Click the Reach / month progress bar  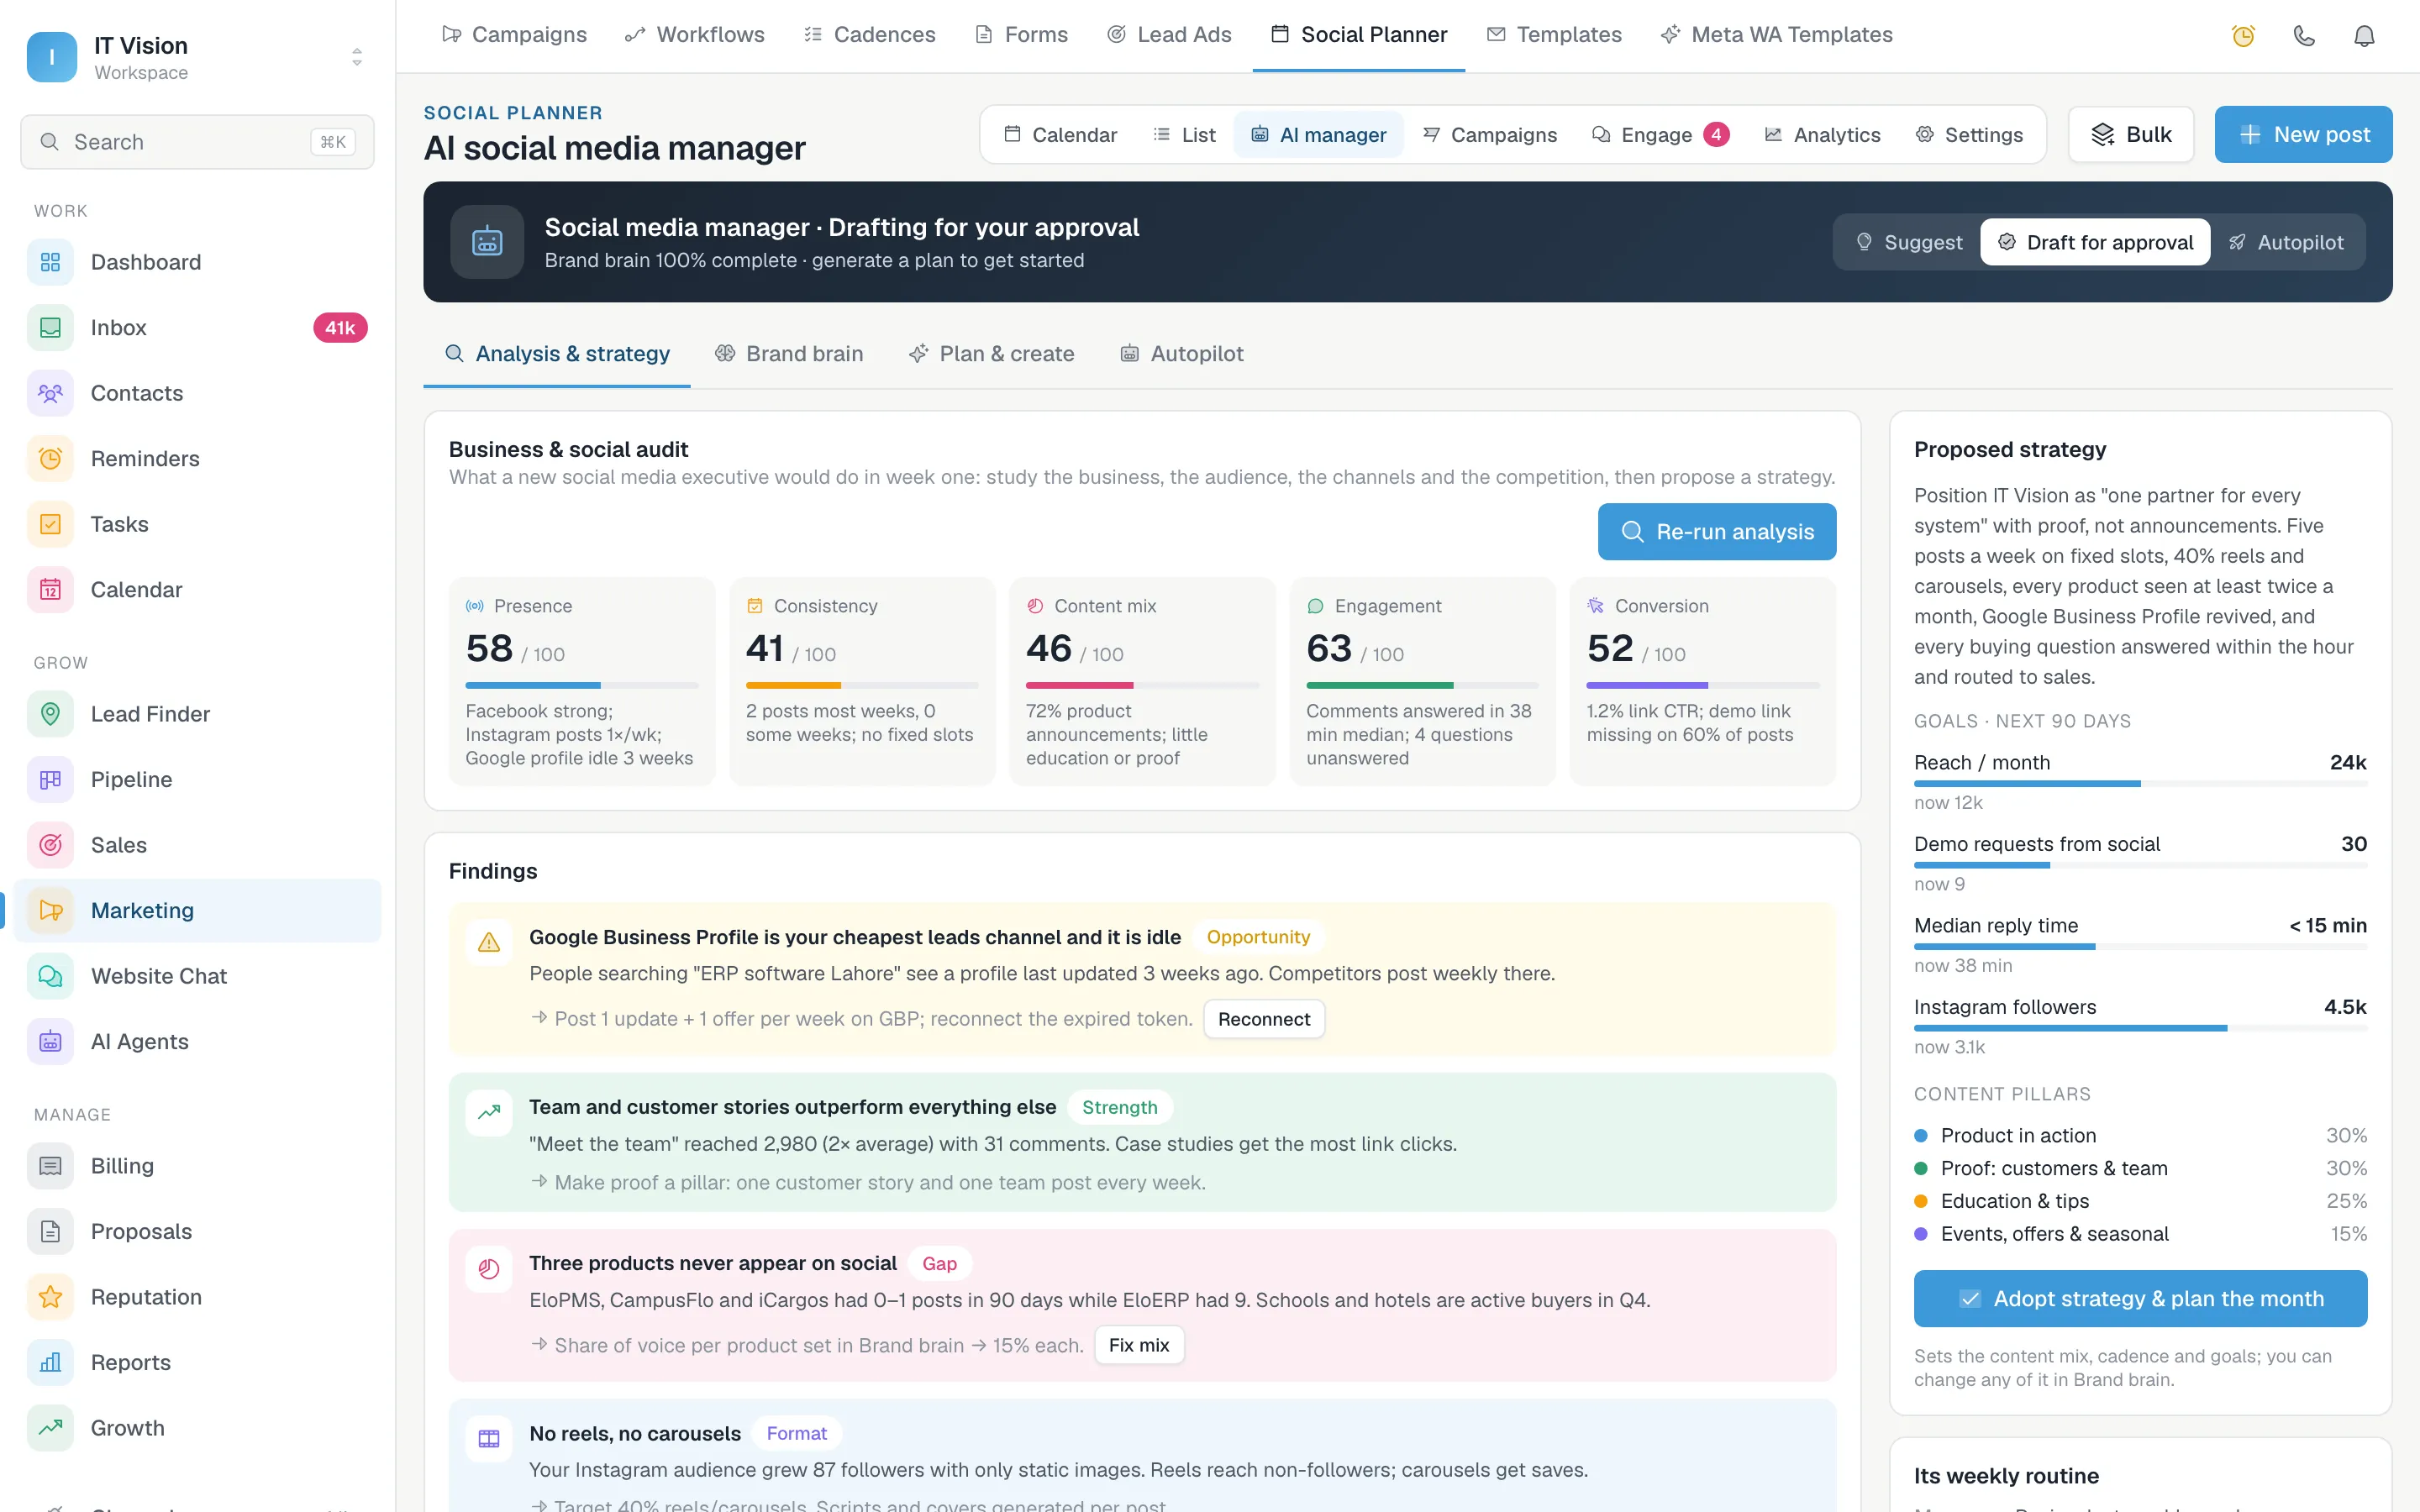pos(2140,784)
